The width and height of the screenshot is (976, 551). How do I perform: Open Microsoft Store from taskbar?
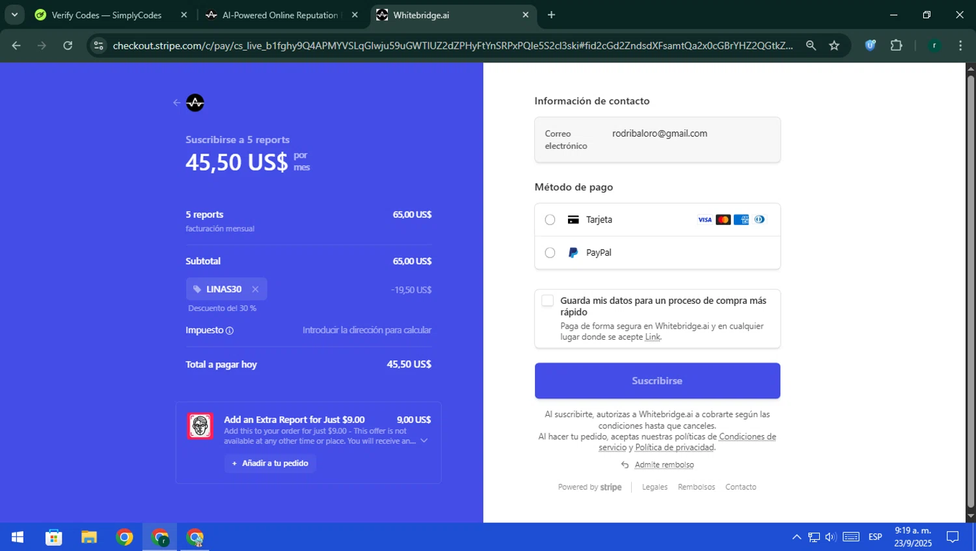click(x=53, y=537)
